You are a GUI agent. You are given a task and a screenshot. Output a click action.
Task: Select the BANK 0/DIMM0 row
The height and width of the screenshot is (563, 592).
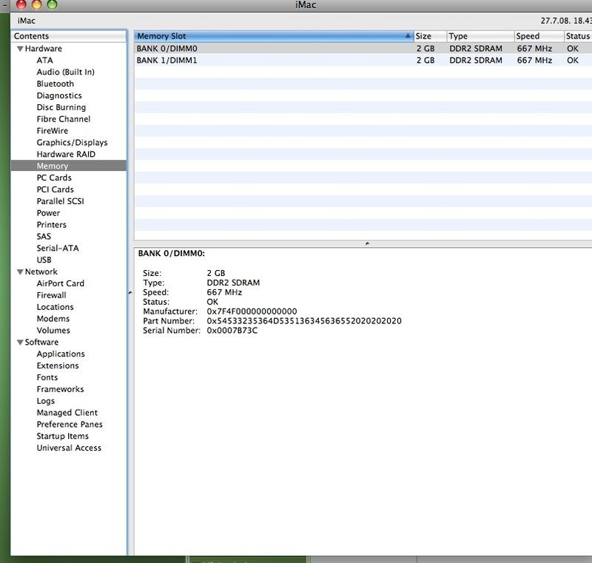(363, 48)
